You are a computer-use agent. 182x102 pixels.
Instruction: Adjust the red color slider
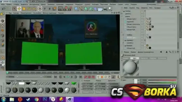tap(162, 80)
